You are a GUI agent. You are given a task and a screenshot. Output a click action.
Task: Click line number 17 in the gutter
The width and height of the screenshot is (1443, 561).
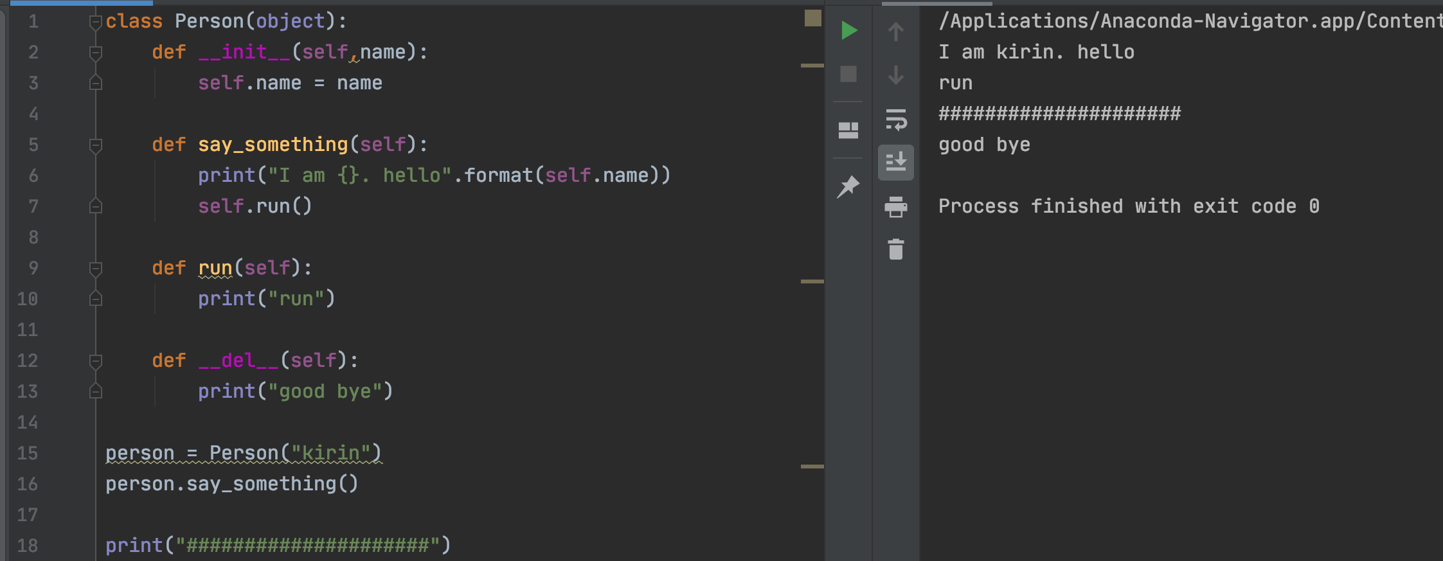click(x=28, y=515)
